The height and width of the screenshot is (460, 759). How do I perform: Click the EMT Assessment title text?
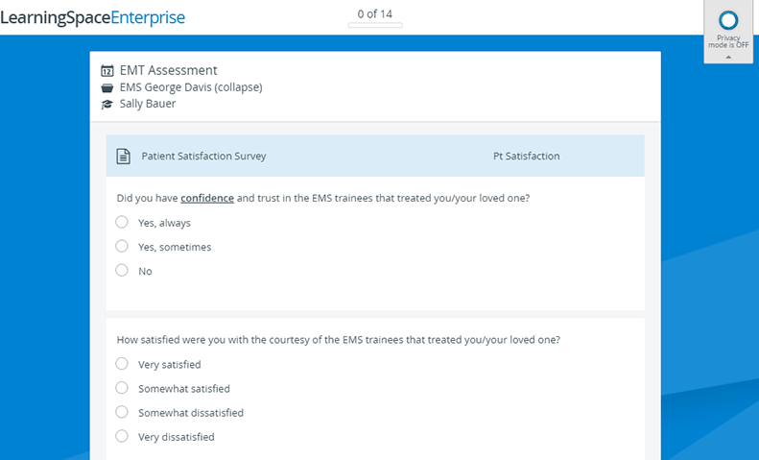pos(169,70)
